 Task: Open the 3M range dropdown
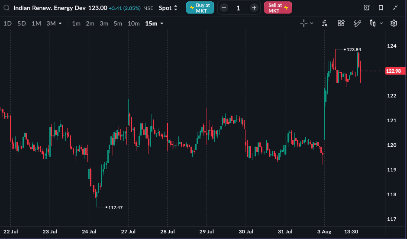(x=54, y=24)
